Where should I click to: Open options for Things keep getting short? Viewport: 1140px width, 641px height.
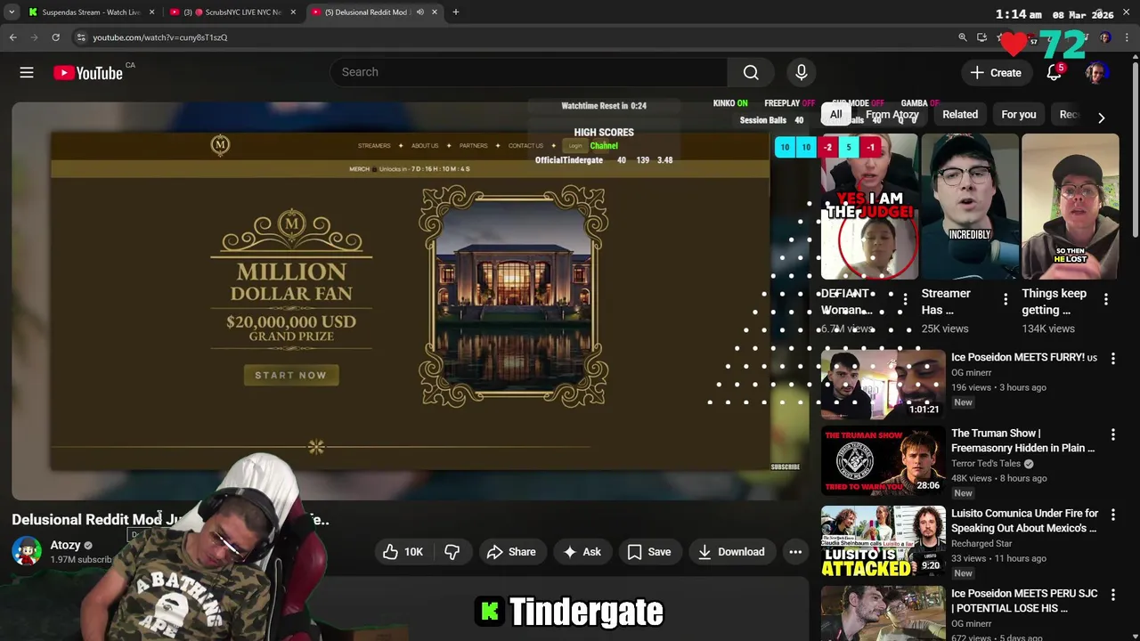[1106, 299]
